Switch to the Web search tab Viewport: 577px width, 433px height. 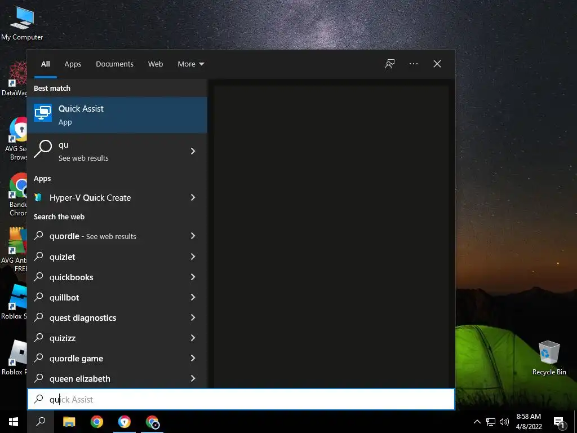tap(156, 64)
